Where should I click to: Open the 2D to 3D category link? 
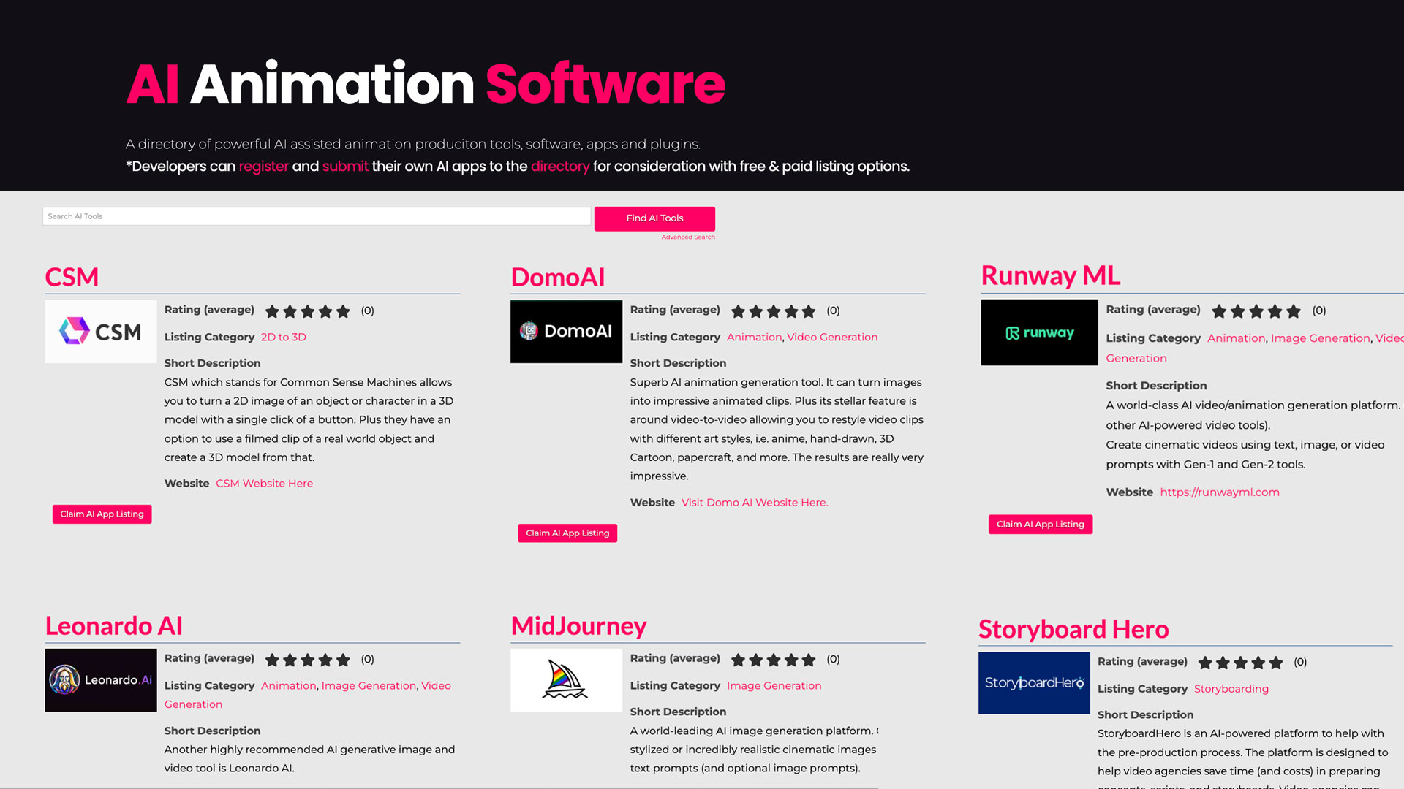click(x=282, y=337)
